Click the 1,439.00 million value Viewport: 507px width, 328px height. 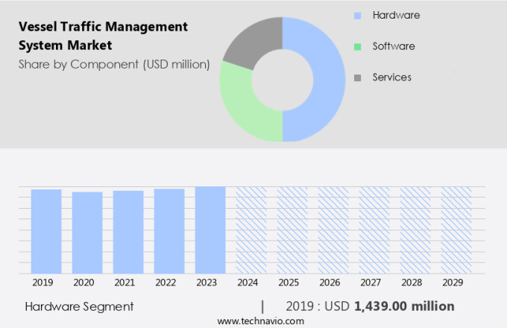405,306
